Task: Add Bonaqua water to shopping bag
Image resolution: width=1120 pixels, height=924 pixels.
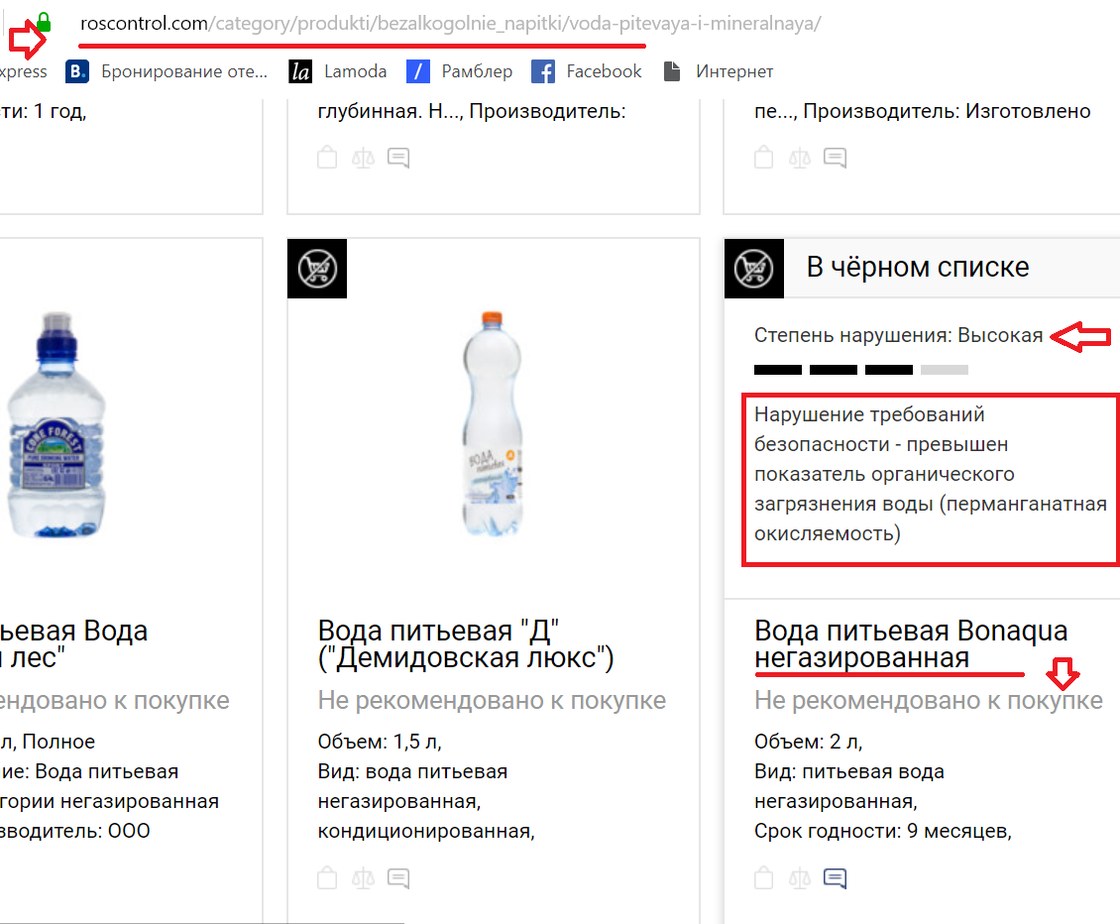Action: tap(763, 877)
